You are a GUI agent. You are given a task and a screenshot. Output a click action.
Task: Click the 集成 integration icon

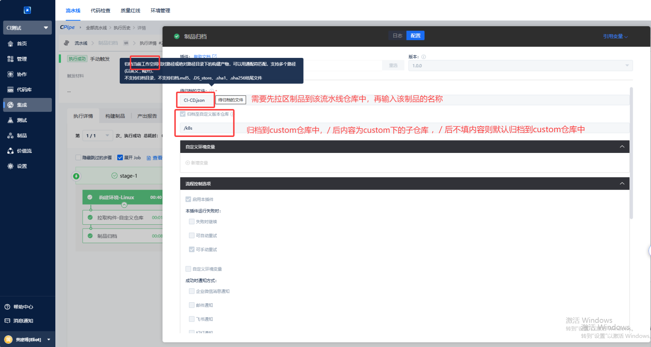pyautogui.click(x=11, y=105)
